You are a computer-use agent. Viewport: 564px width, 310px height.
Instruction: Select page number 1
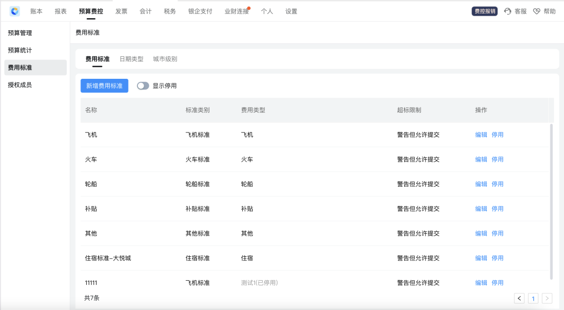533,299
